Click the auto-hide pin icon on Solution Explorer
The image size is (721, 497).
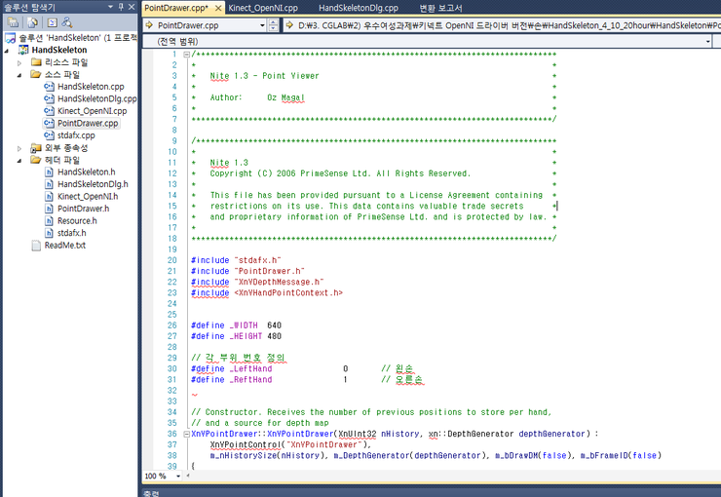click(x=121, y=7)
